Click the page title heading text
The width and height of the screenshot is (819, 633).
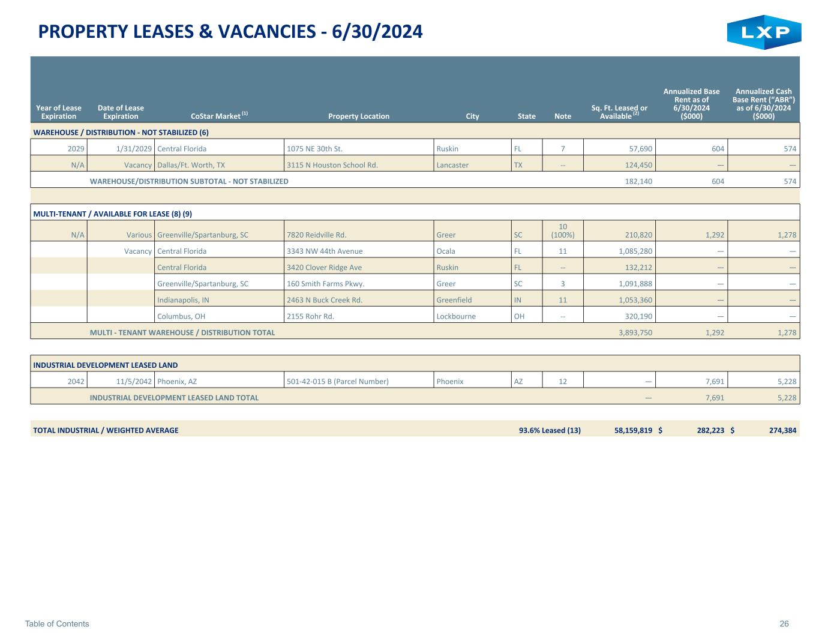point(230,31)
